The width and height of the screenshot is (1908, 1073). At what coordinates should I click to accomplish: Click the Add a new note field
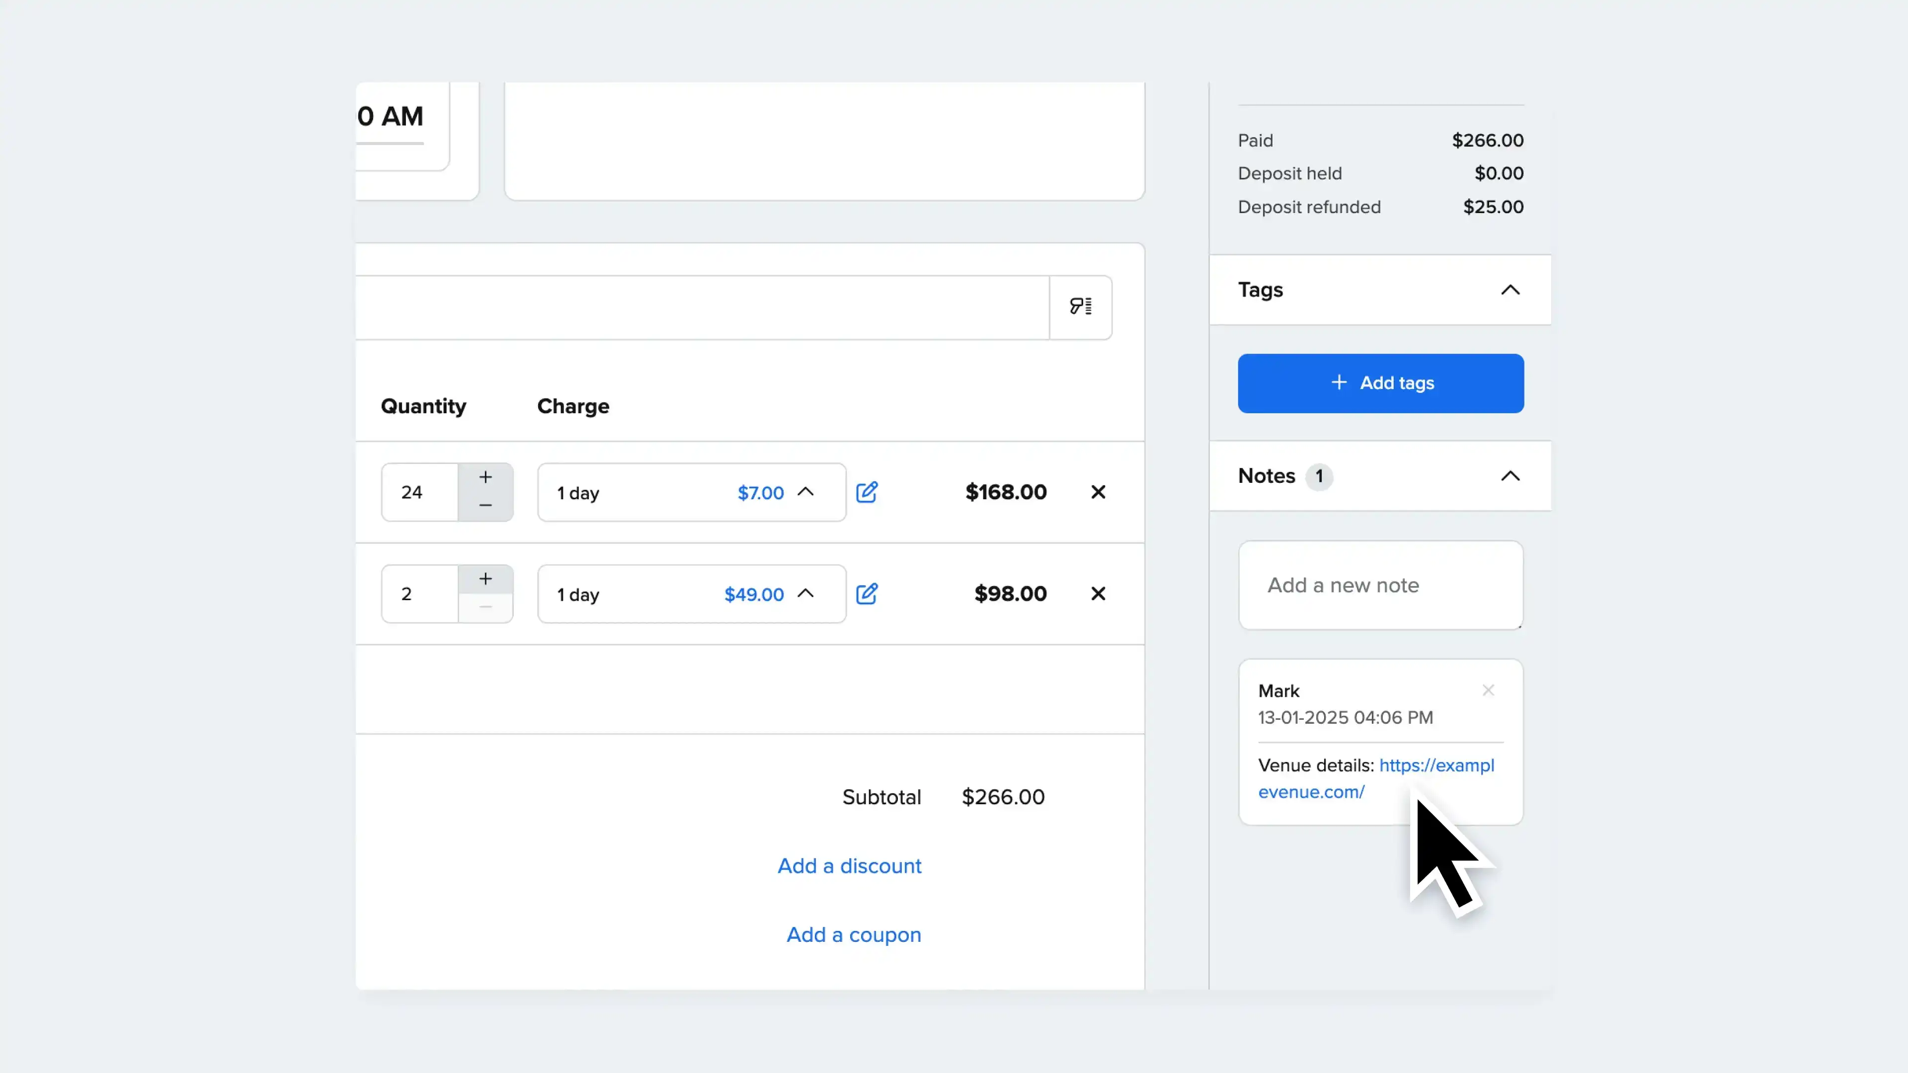coord(1380,585)
